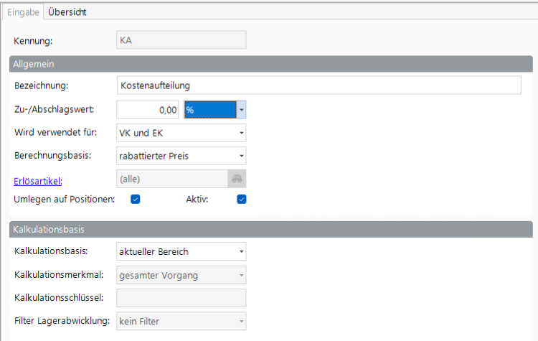Uncheck the Aktiv checkbox

pyautogui.click(x=242, y=200)
